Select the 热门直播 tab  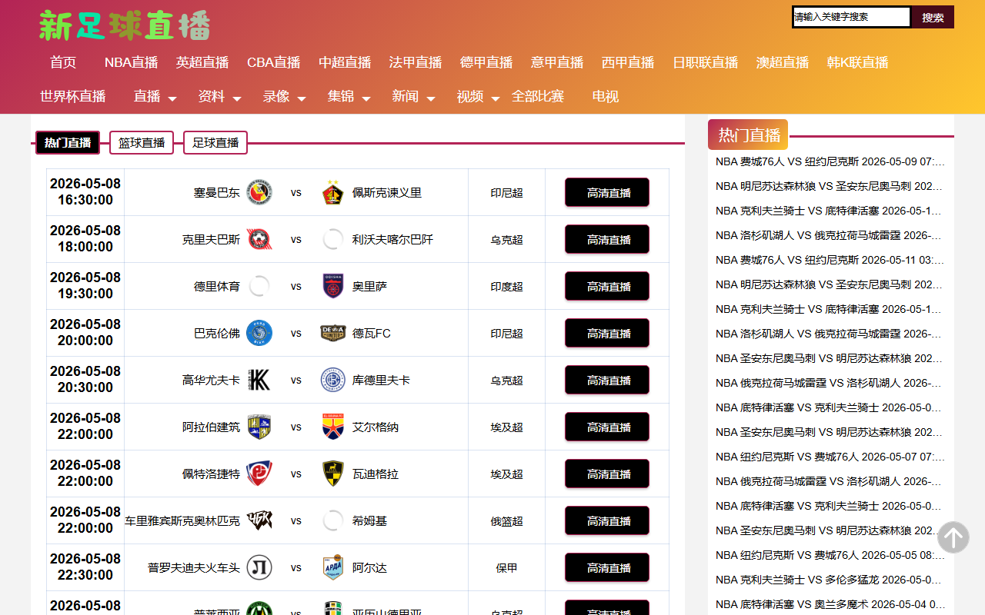pos(68,142)
